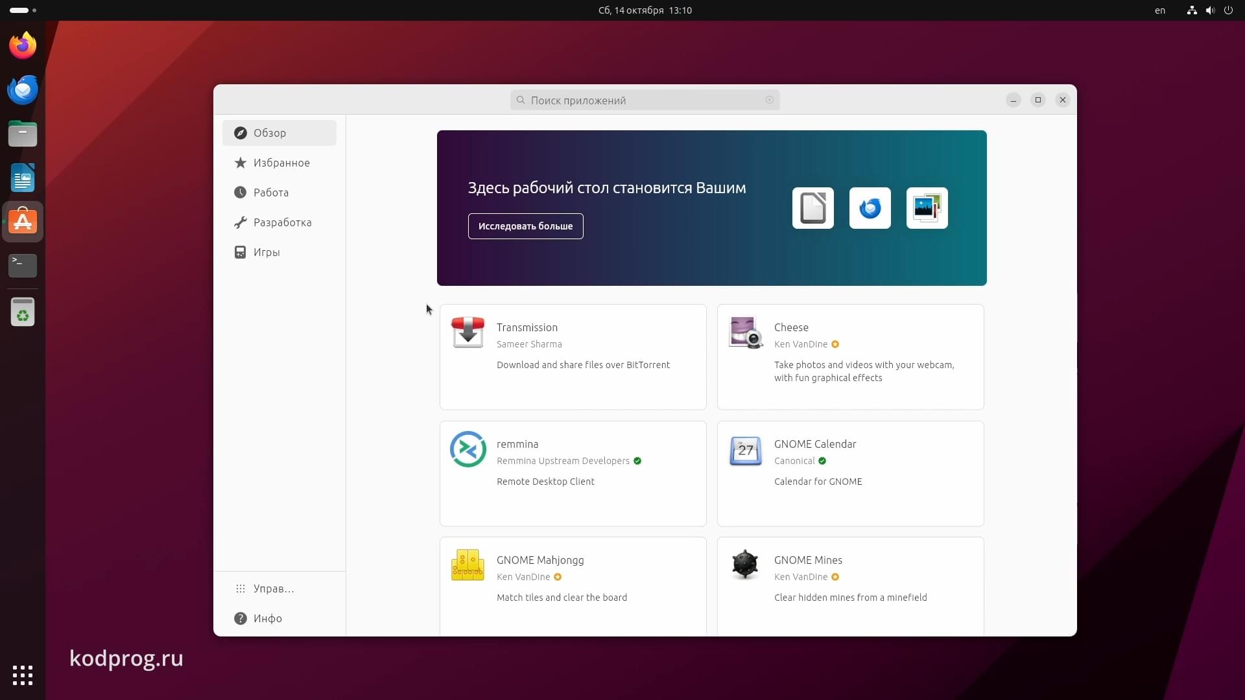Image resolution: width=1245 pixels, height=700 pixels.
Task: Open the Инфо about page
Action: coord(279,618)
